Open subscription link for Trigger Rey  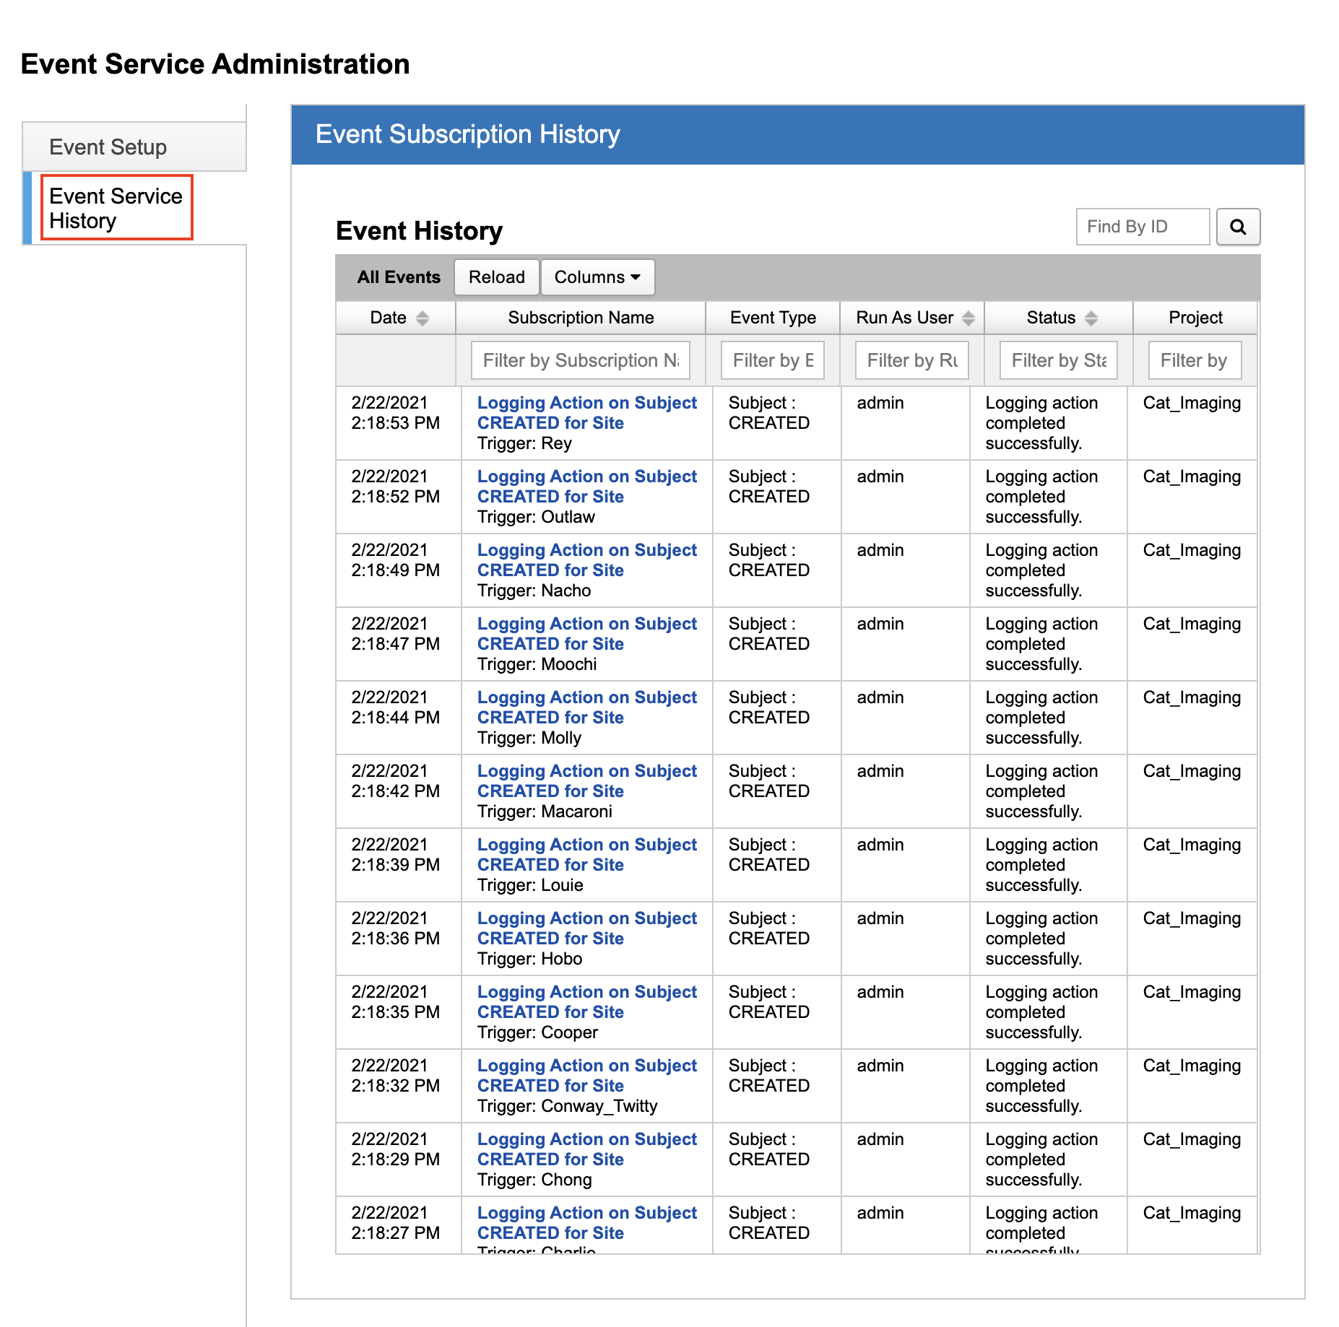point(586,413)
